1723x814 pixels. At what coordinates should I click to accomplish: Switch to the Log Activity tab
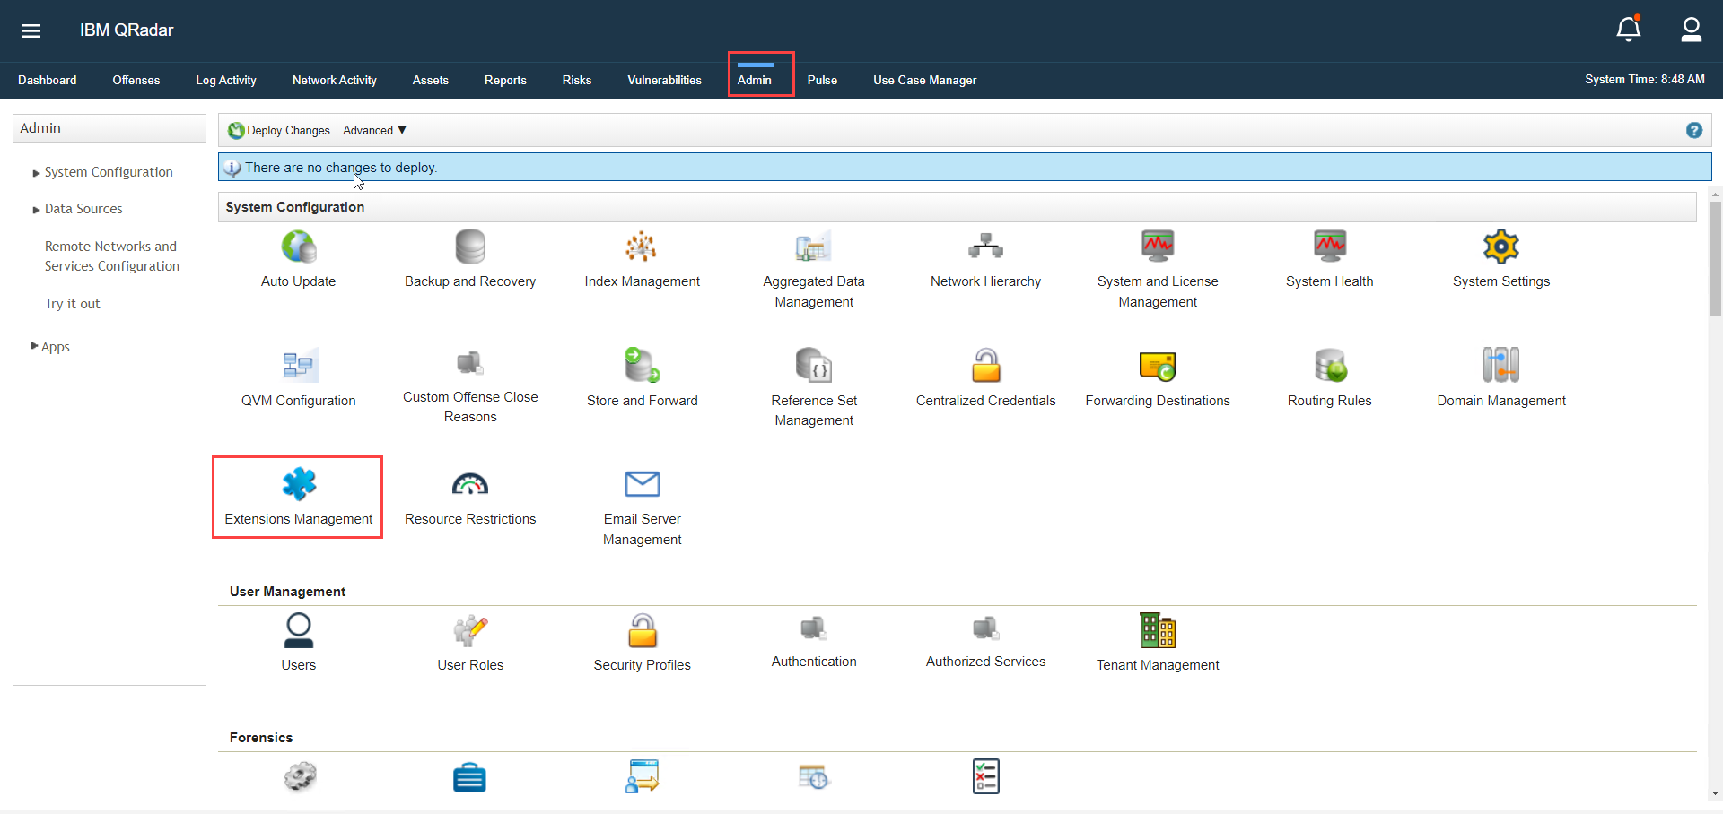(226, 80)
